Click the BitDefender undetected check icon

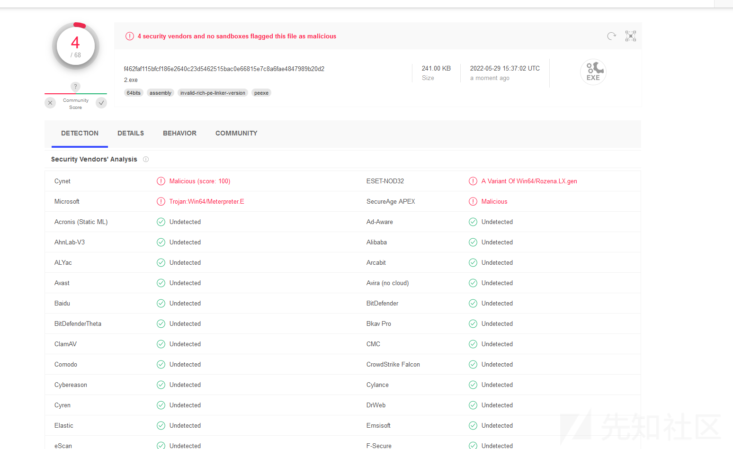473,303
